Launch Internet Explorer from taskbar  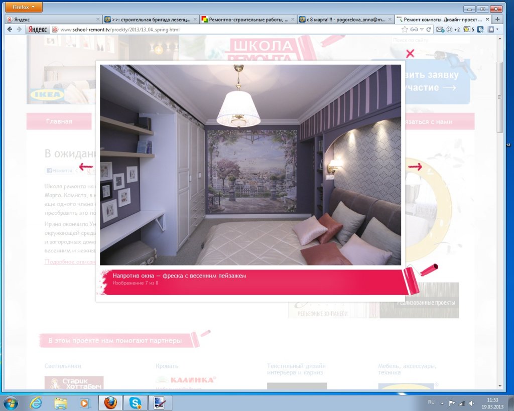click(36, 403)
